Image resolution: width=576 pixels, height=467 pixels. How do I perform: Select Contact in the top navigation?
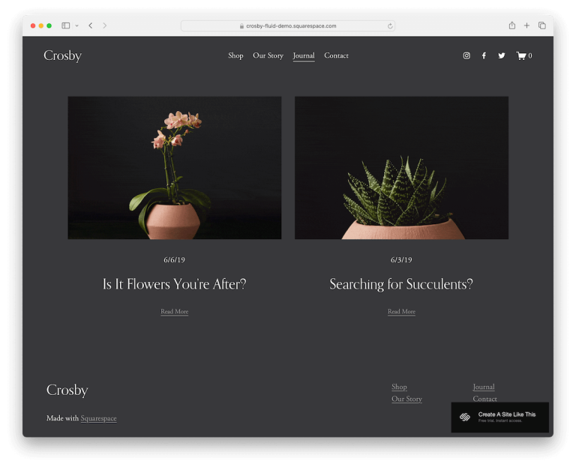pos(336,55)
